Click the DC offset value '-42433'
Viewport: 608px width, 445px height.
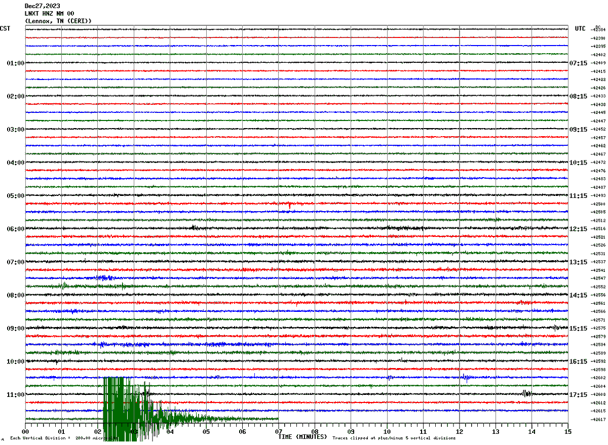click(598, 96)
